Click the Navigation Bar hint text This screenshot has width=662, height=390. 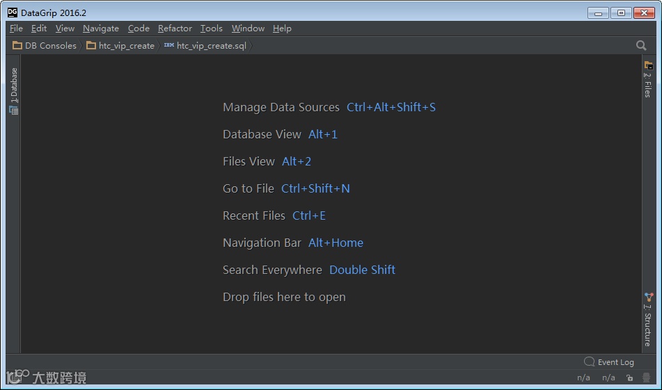point(262,243)
